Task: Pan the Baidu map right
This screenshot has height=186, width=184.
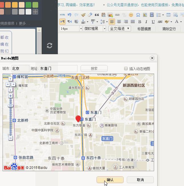Action: 13,84
